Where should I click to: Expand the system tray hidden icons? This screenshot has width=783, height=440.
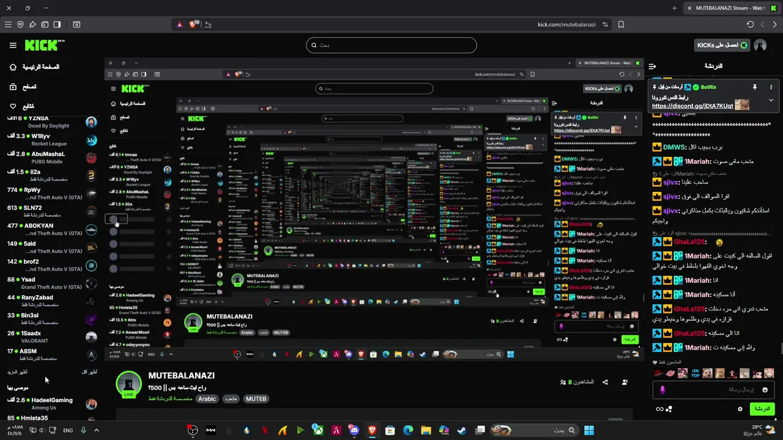(x=96, y=430)
